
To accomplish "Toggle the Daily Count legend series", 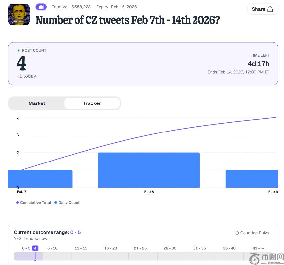I will pyautogui.click(x=67, y=203).
